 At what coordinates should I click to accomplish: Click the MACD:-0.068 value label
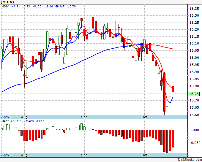[35, 121]
